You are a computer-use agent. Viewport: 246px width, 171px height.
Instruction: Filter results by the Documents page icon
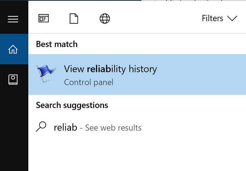[74, 18]
